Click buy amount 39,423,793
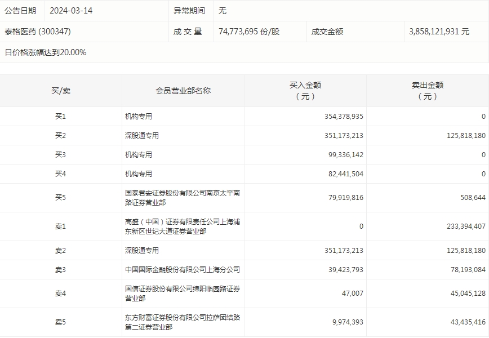Image resolution: width=489 pixels, height=338 pixels. [345, 269]
